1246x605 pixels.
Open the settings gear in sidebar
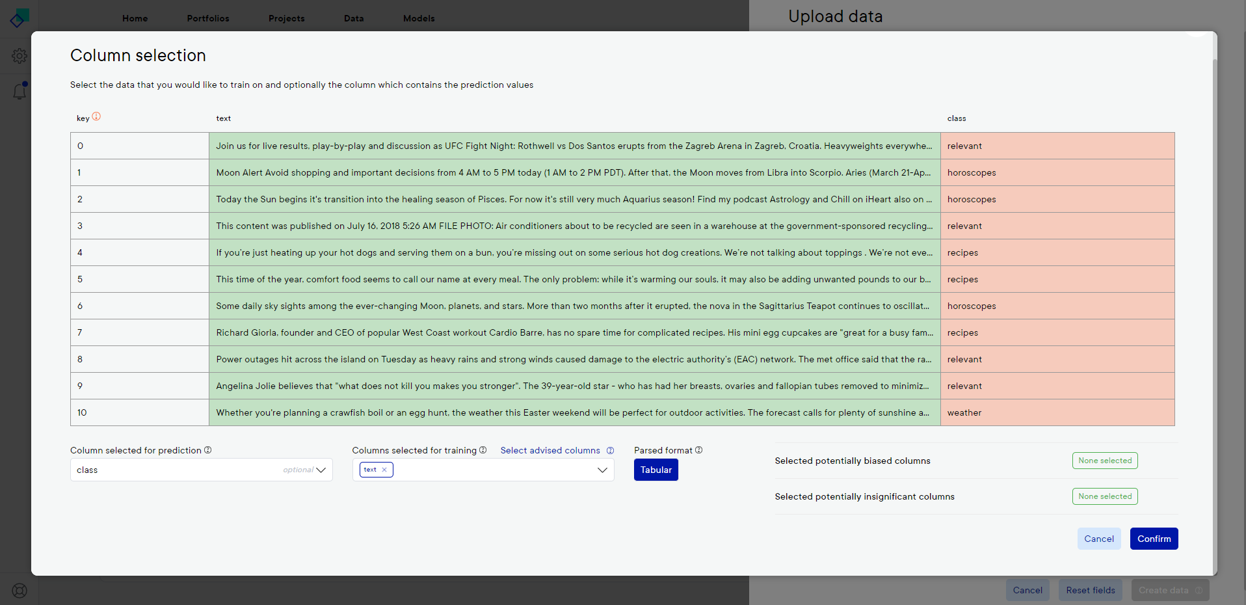coord(20,56)
